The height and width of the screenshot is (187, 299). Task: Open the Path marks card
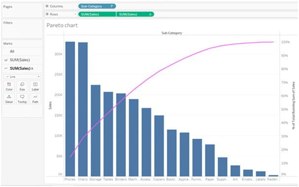(x=35, y=99)
